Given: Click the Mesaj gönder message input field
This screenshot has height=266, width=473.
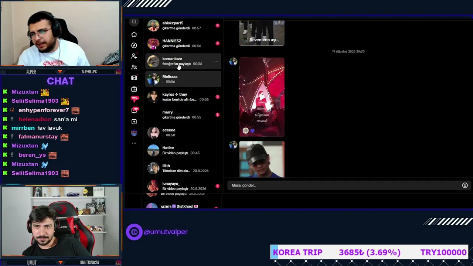Looking at the screenshot, I should click(346, 185).
